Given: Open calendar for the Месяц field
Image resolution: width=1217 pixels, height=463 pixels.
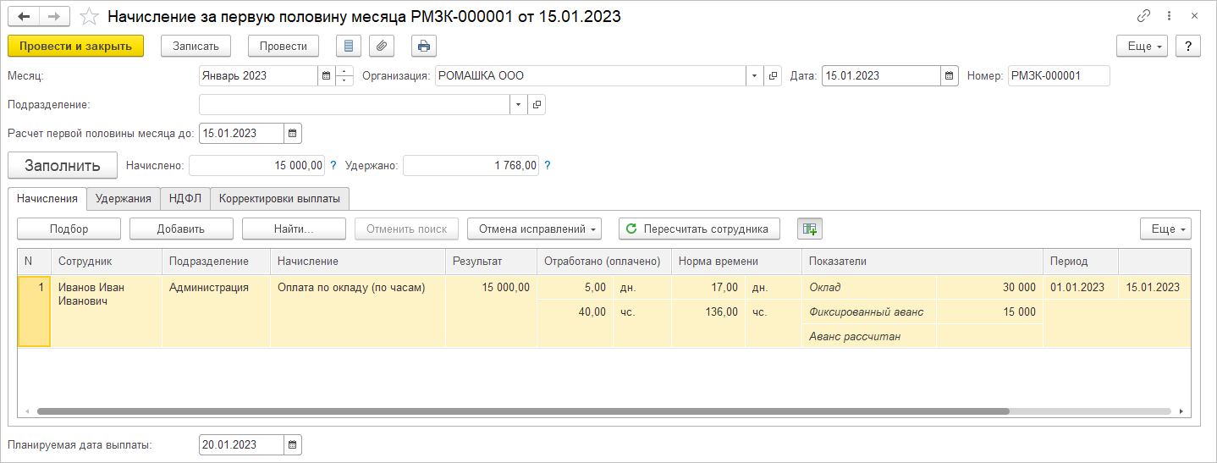Looking at the screenshot, I should pos(326,76).
